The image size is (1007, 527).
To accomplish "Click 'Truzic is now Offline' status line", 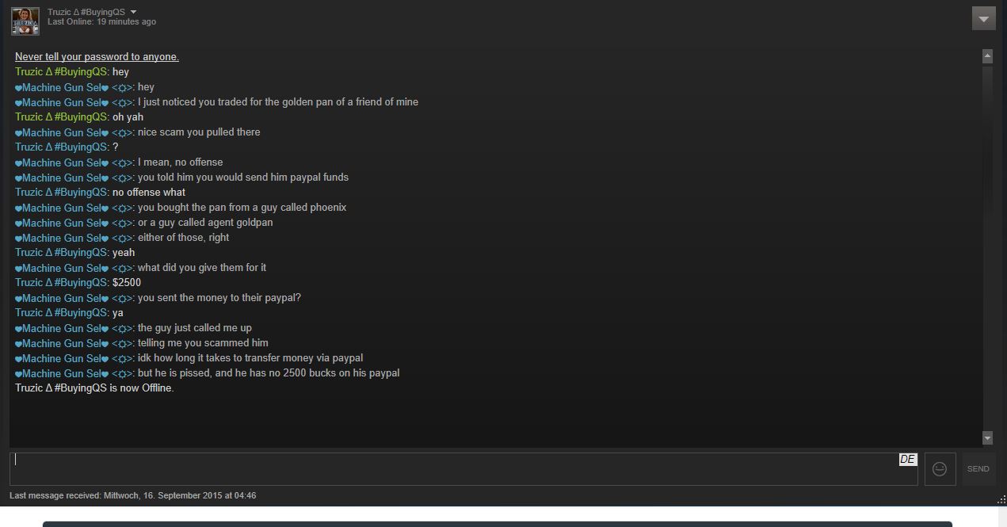I will tap(94, 388).
